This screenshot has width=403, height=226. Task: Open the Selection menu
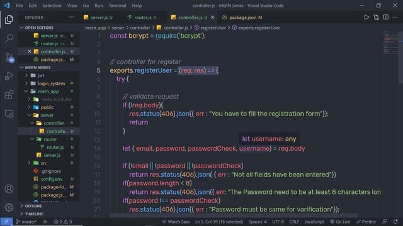click(x=52, y=6)
